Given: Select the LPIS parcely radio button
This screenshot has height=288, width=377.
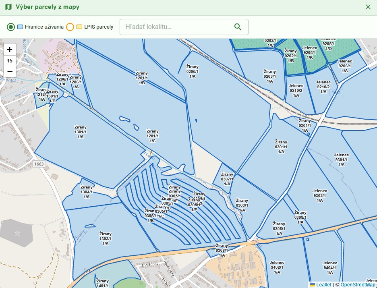Looking at the screenshot, I should point(70,27).
